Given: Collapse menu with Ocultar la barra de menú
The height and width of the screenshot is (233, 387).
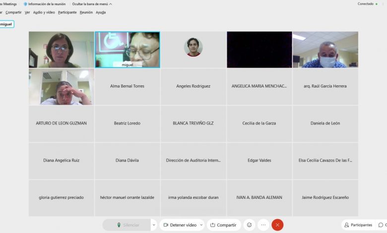Looking at the screenshot, I should tap(92, 4).
